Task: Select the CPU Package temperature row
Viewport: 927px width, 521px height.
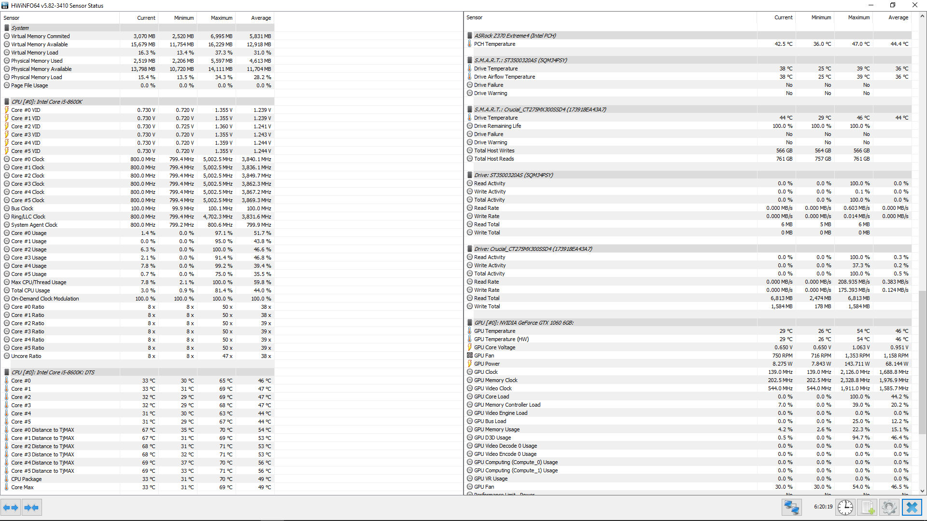Action: click(x=27, y=479)
